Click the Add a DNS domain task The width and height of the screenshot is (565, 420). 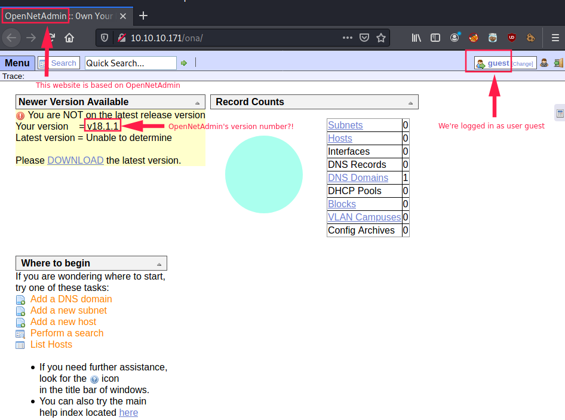pyautogui.click(x=71, y=299)
